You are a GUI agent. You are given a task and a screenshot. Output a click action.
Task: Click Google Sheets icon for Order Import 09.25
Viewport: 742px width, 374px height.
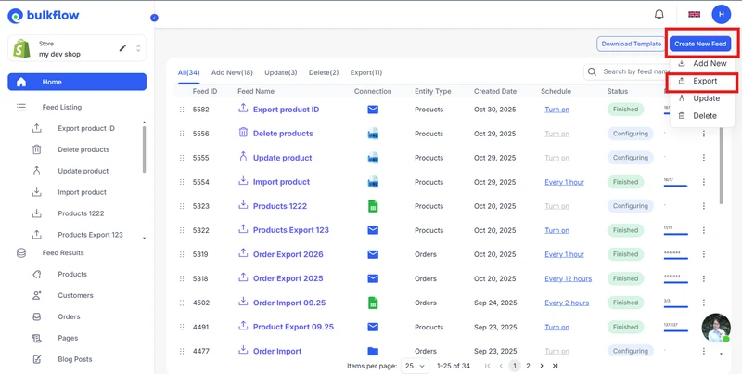(373, 303)
